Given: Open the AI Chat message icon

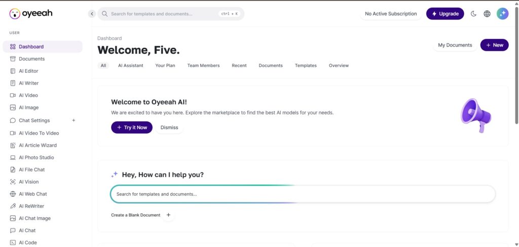Looking at the screenshot, I should (x=13, y=230).
